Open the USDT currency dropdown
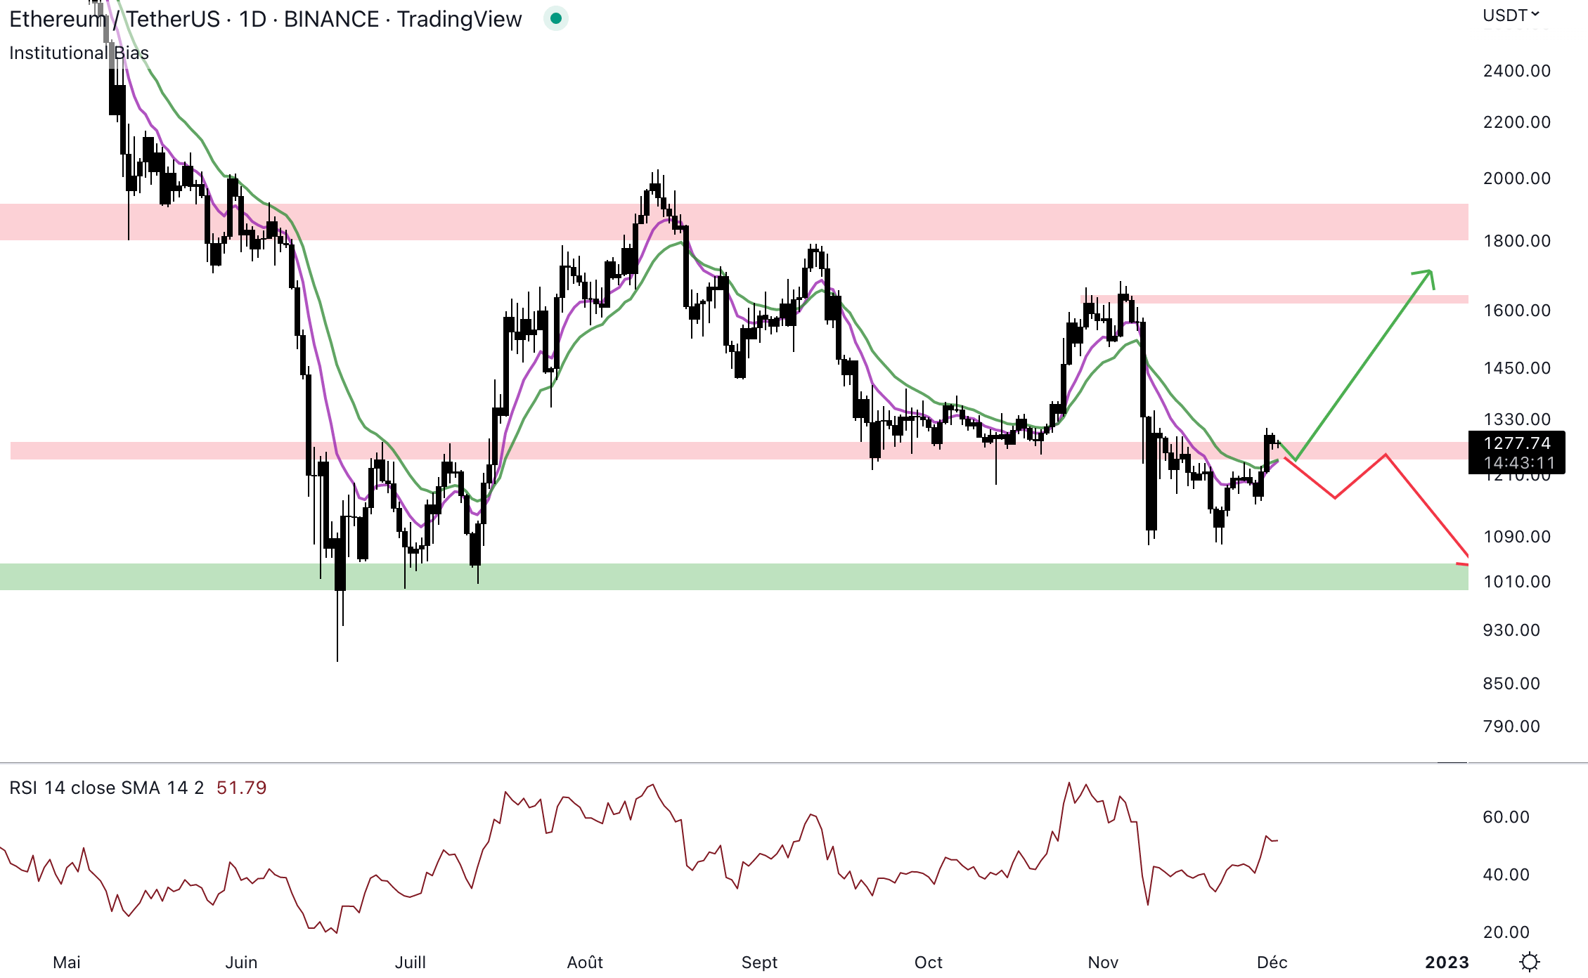This screenshot has width=1588, height=978. click(1511, 15)
